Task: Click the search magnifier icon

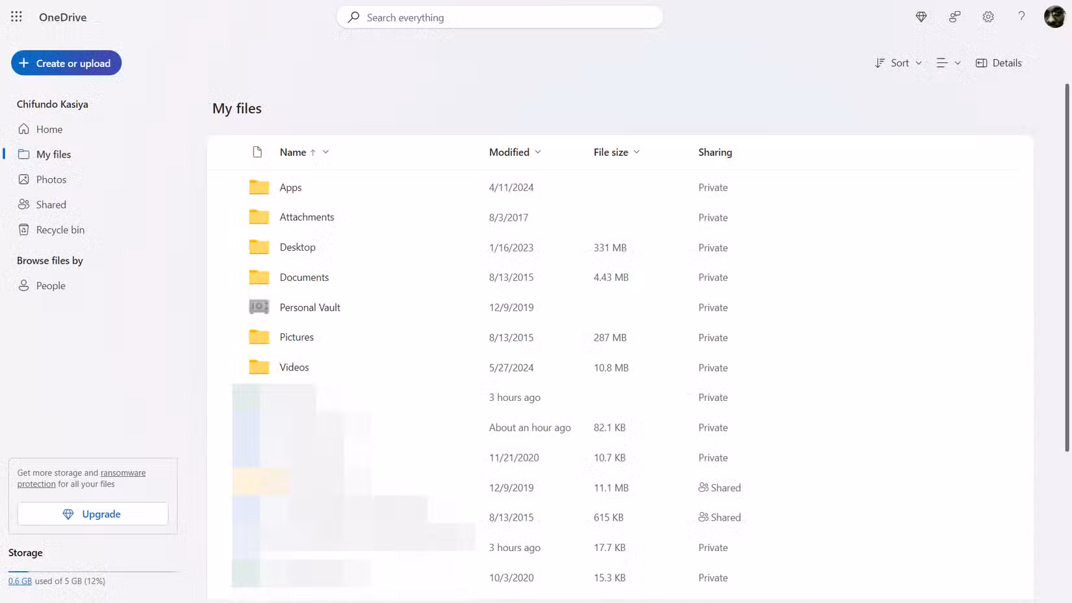Action: tap(353, 17)
